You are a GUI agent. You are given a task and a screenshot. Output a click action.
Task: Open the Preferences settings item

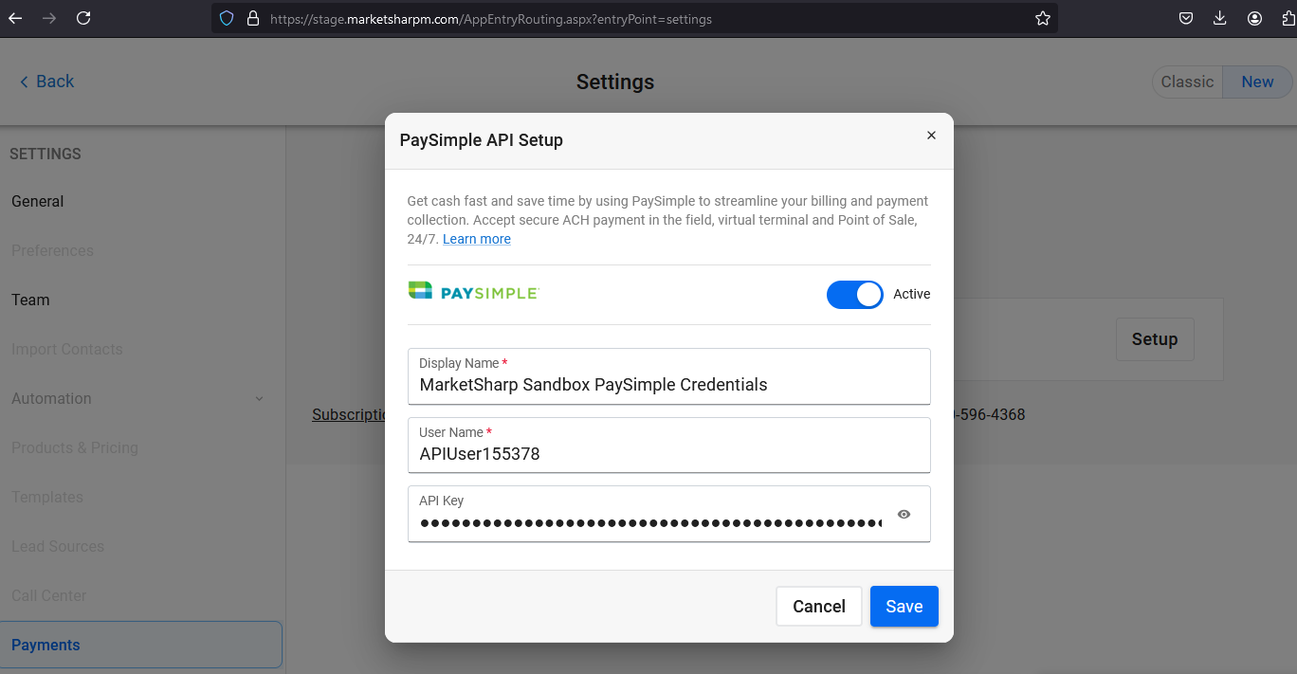52,250
